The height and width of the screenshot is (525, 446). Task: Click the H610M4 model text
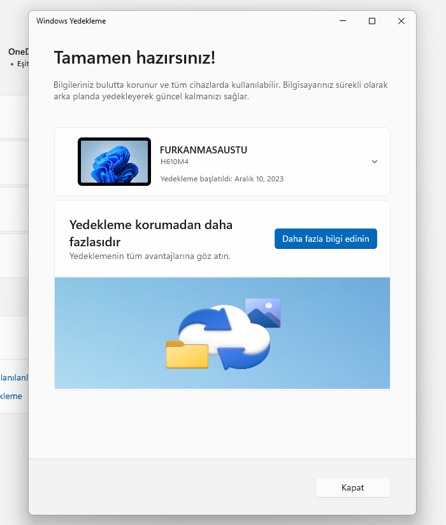[x=175, y=162]
